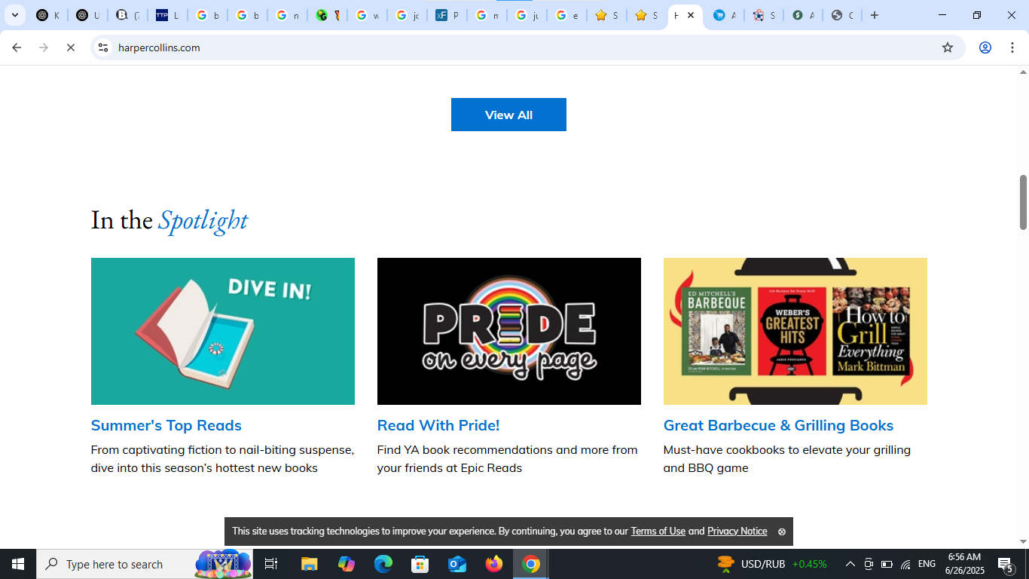The height and width of the screenshot is (579, 1029).
Task: View site information icon in address bar
Action: point(103,47)
